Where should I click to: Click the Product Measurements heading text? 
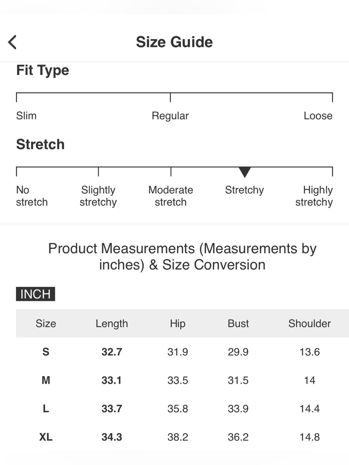(182, 256)
